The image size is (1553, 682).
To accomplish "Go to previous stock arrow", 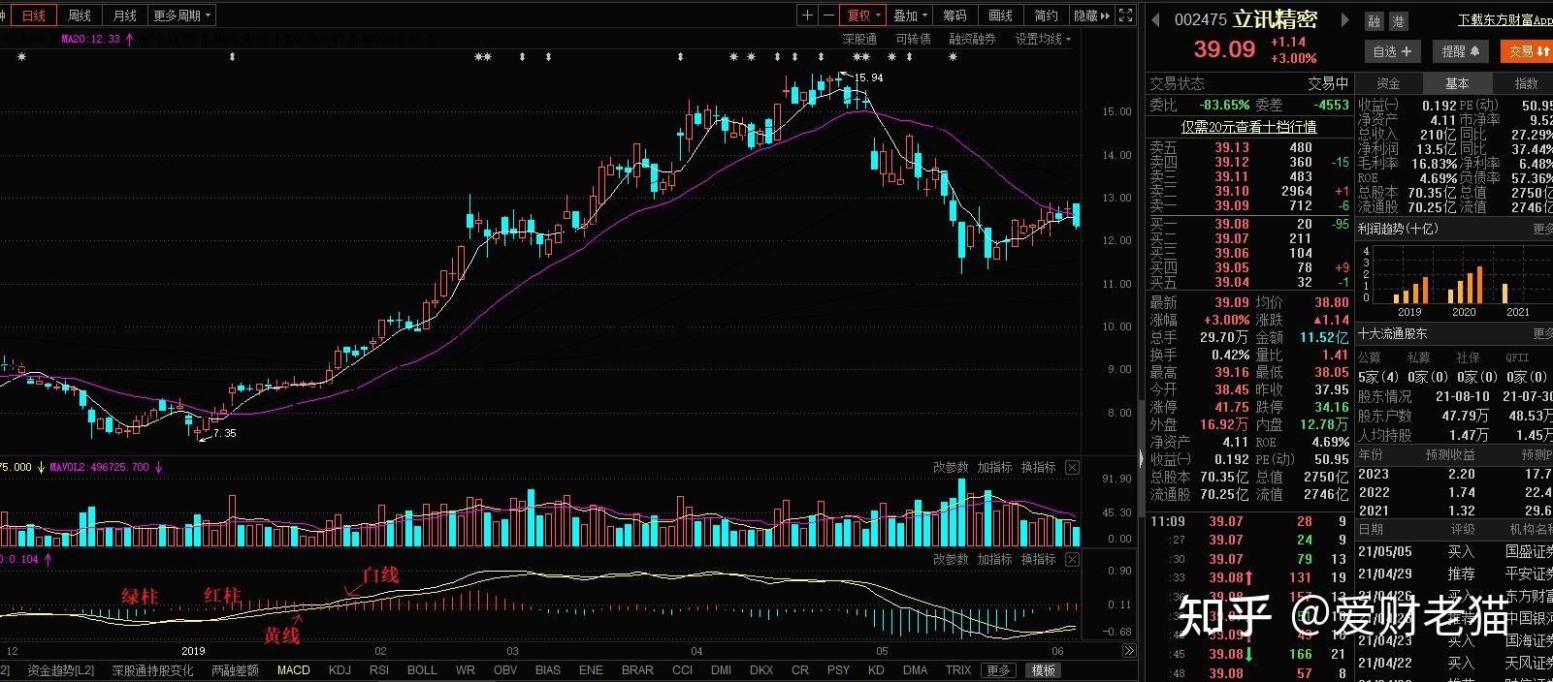I will (x=1155, y=19).
